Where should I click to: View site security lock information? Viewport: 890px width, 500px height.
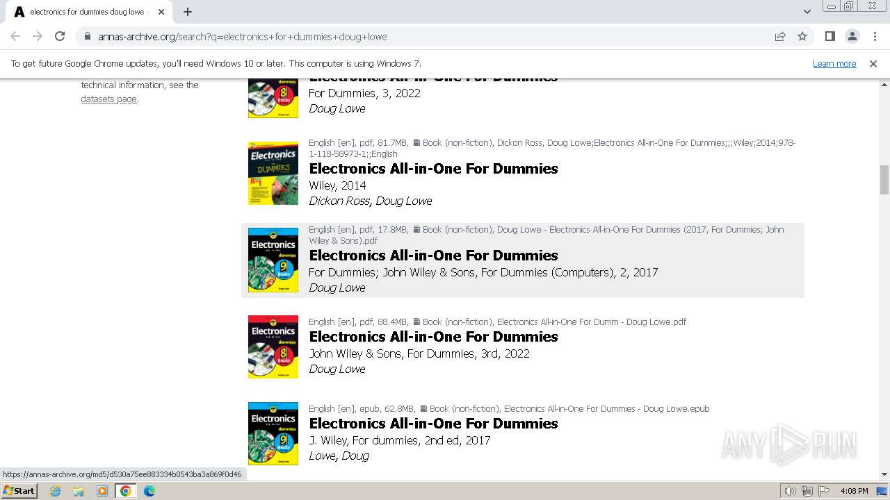click(x=88, y=37)
